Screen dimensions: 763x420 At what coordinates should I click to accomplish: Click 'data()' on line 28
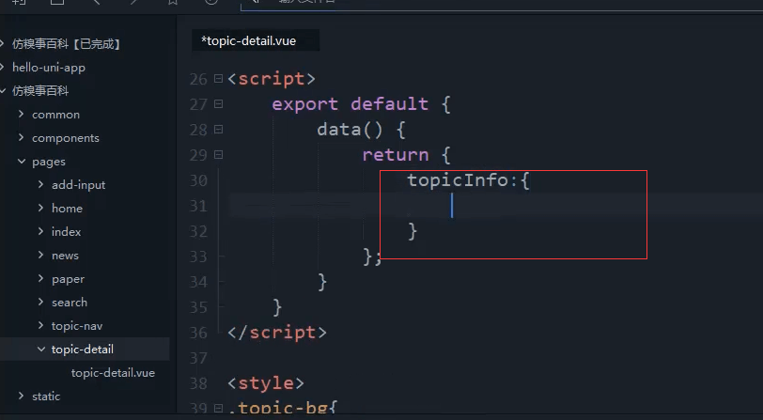350,130
